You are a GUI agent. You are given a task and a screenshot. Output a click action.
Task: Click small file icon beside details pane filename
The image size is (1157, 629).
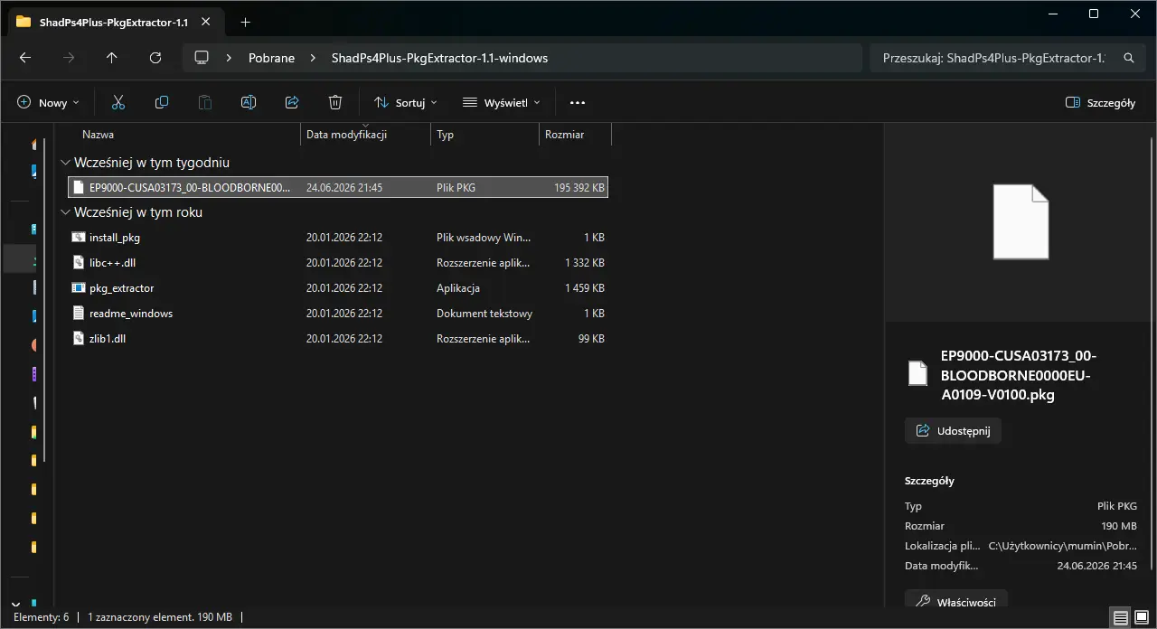pos(917,373)
